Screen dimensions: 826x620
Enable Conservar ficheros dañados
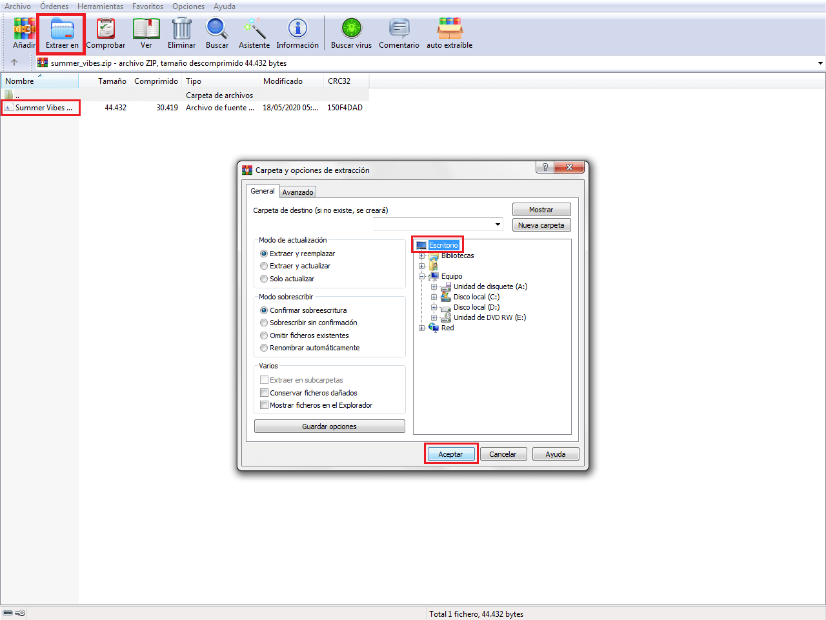coord(264,392)
